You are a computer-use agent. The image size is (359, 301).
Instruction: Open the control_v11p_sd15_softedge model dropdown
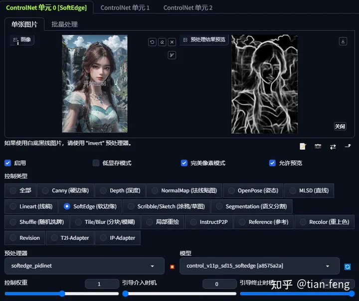pos(260,266)
